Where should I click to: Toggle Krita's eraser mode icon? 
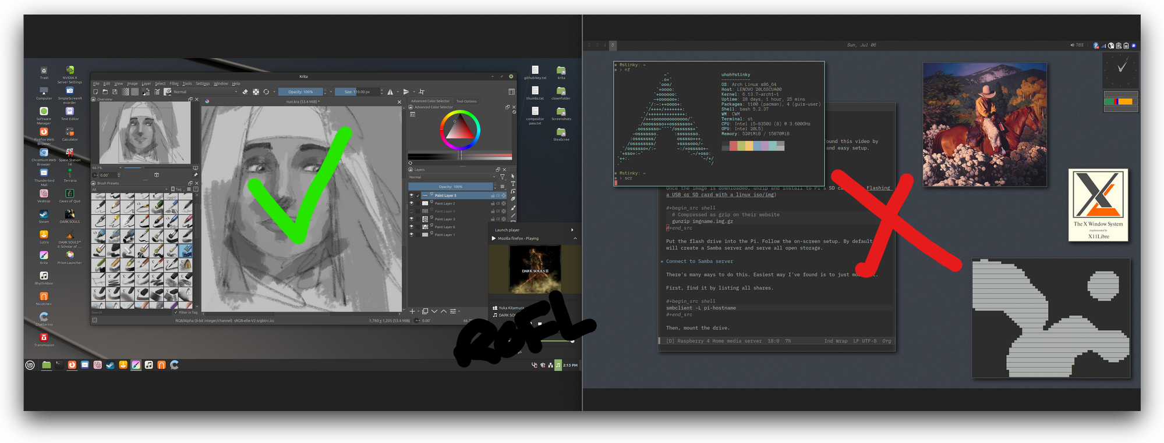pos(245,92)
